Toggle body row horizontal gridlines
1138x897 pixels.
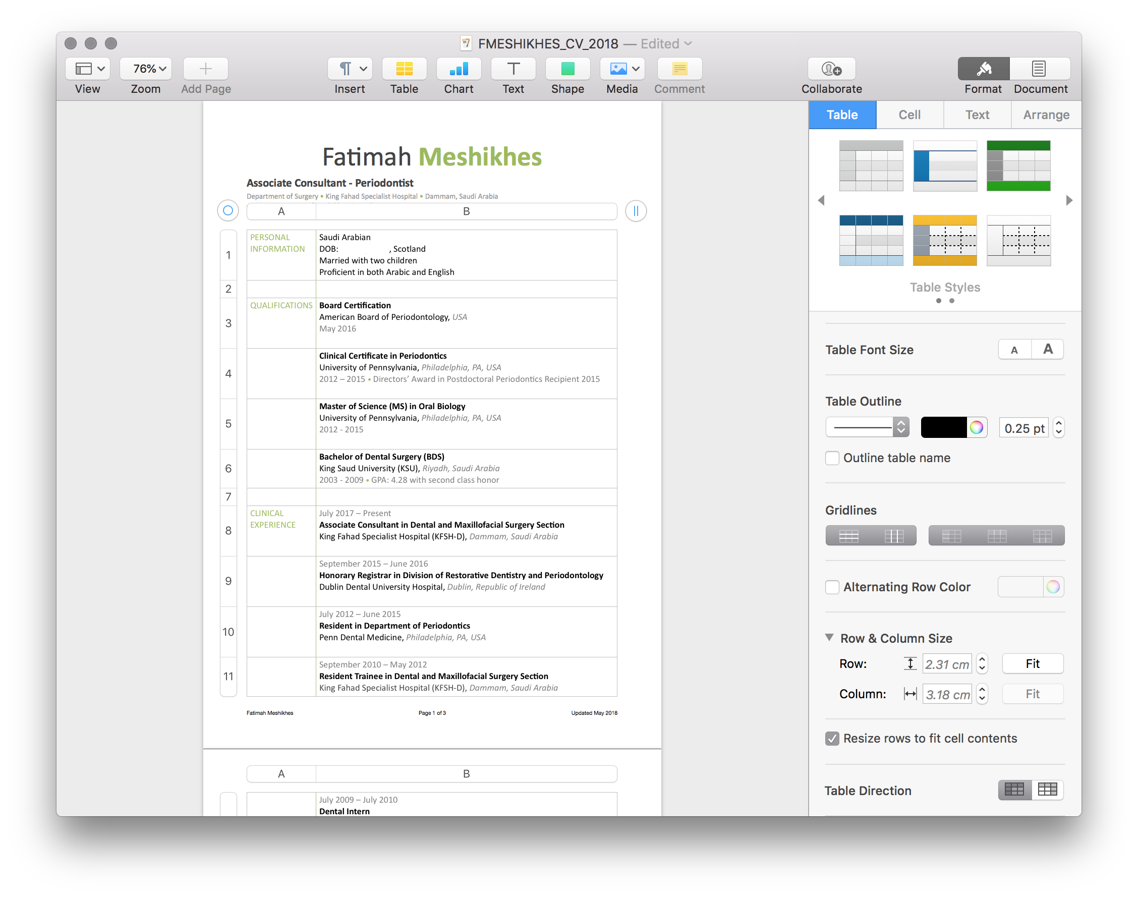(x=848, y=535)
